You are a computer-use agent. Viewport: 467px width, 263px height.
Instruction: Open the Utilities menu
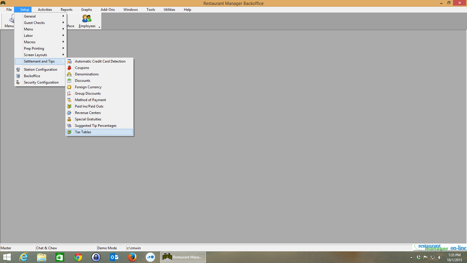tap(169, 9)
